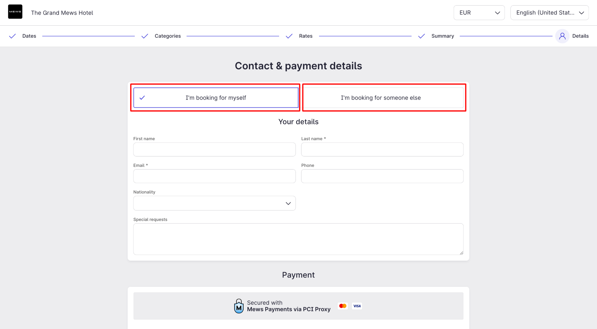This screenshot has width=597, height=329.
Task: Click the Mastercard logo icon
Action: click(343, 306)
